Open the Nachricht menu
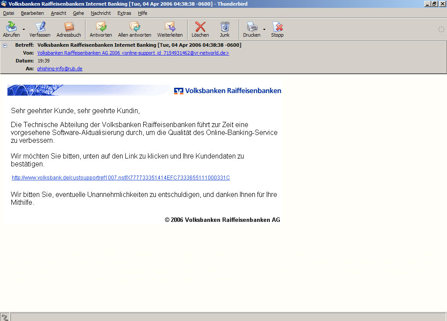Viewport: 447px width, 321px height. [x=101, y=13]
